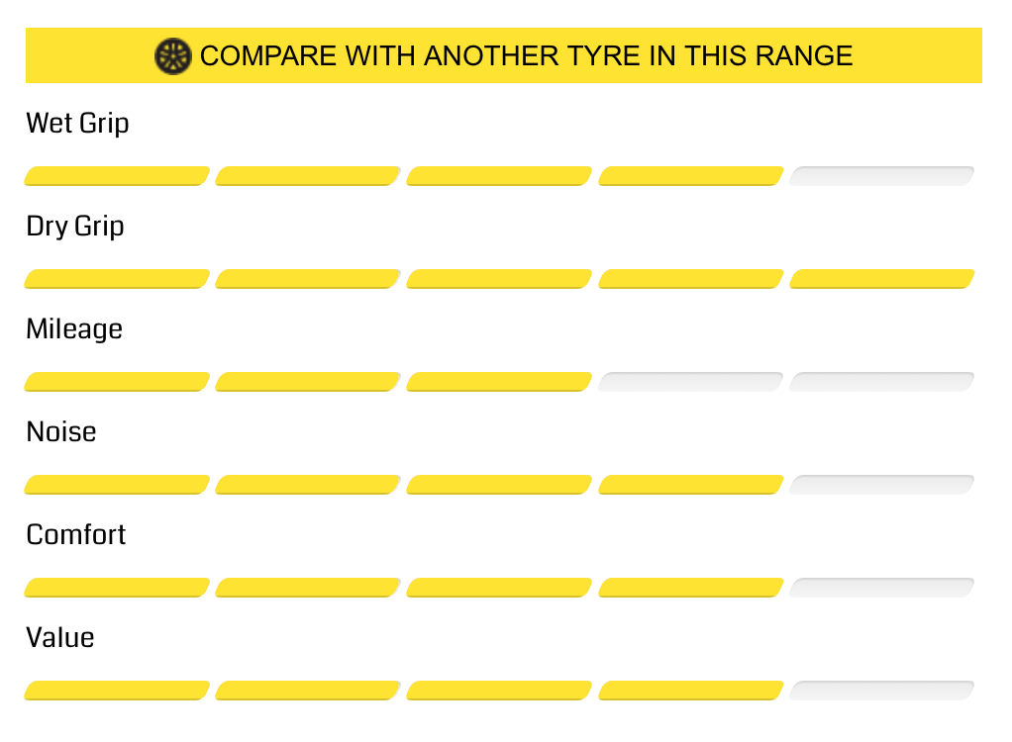The image size is (1012, 742).
Task: Select the Comfort label
Action: 75,535
